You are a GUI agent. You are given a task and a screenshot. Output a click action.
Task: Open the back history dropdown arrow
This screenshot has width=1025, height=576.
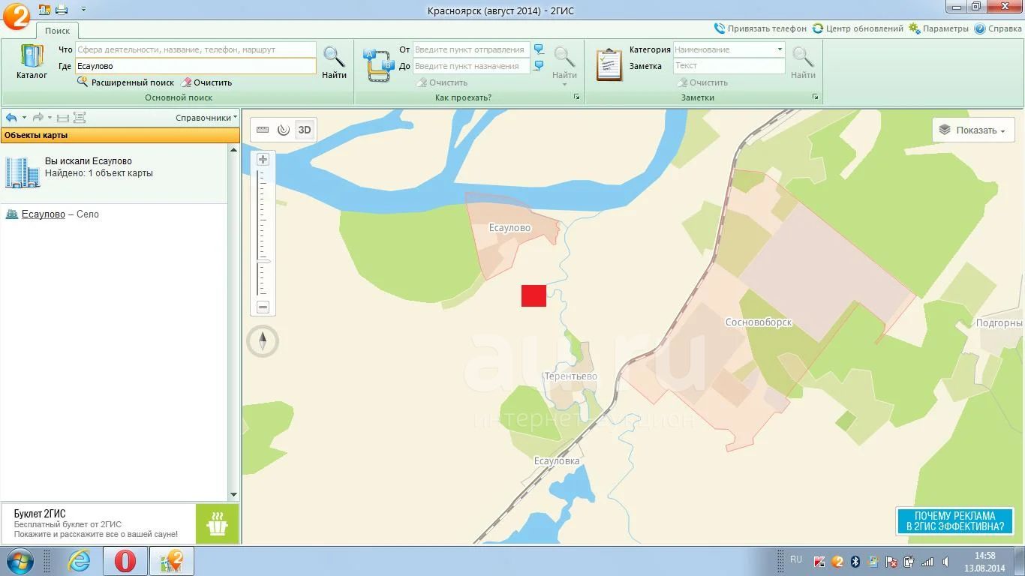(24, 118)
